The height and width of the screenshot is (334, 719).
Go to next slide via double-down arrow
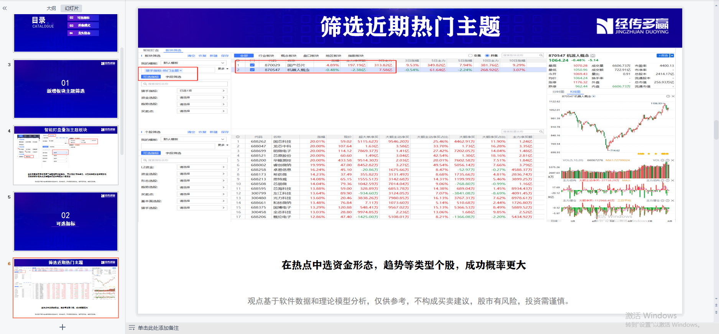(x=716, y=312)
